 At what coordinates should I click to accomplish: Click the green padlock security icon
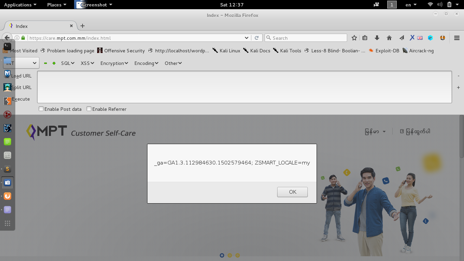click(x=23, y=38)
